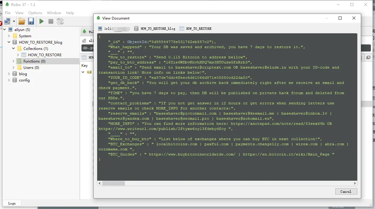Collapse the Collections (1) node
This screenshot has width=375, height=209.
point(14,48)
